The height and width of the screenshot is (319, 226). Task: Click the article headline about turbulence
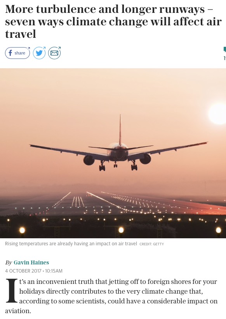113,21
